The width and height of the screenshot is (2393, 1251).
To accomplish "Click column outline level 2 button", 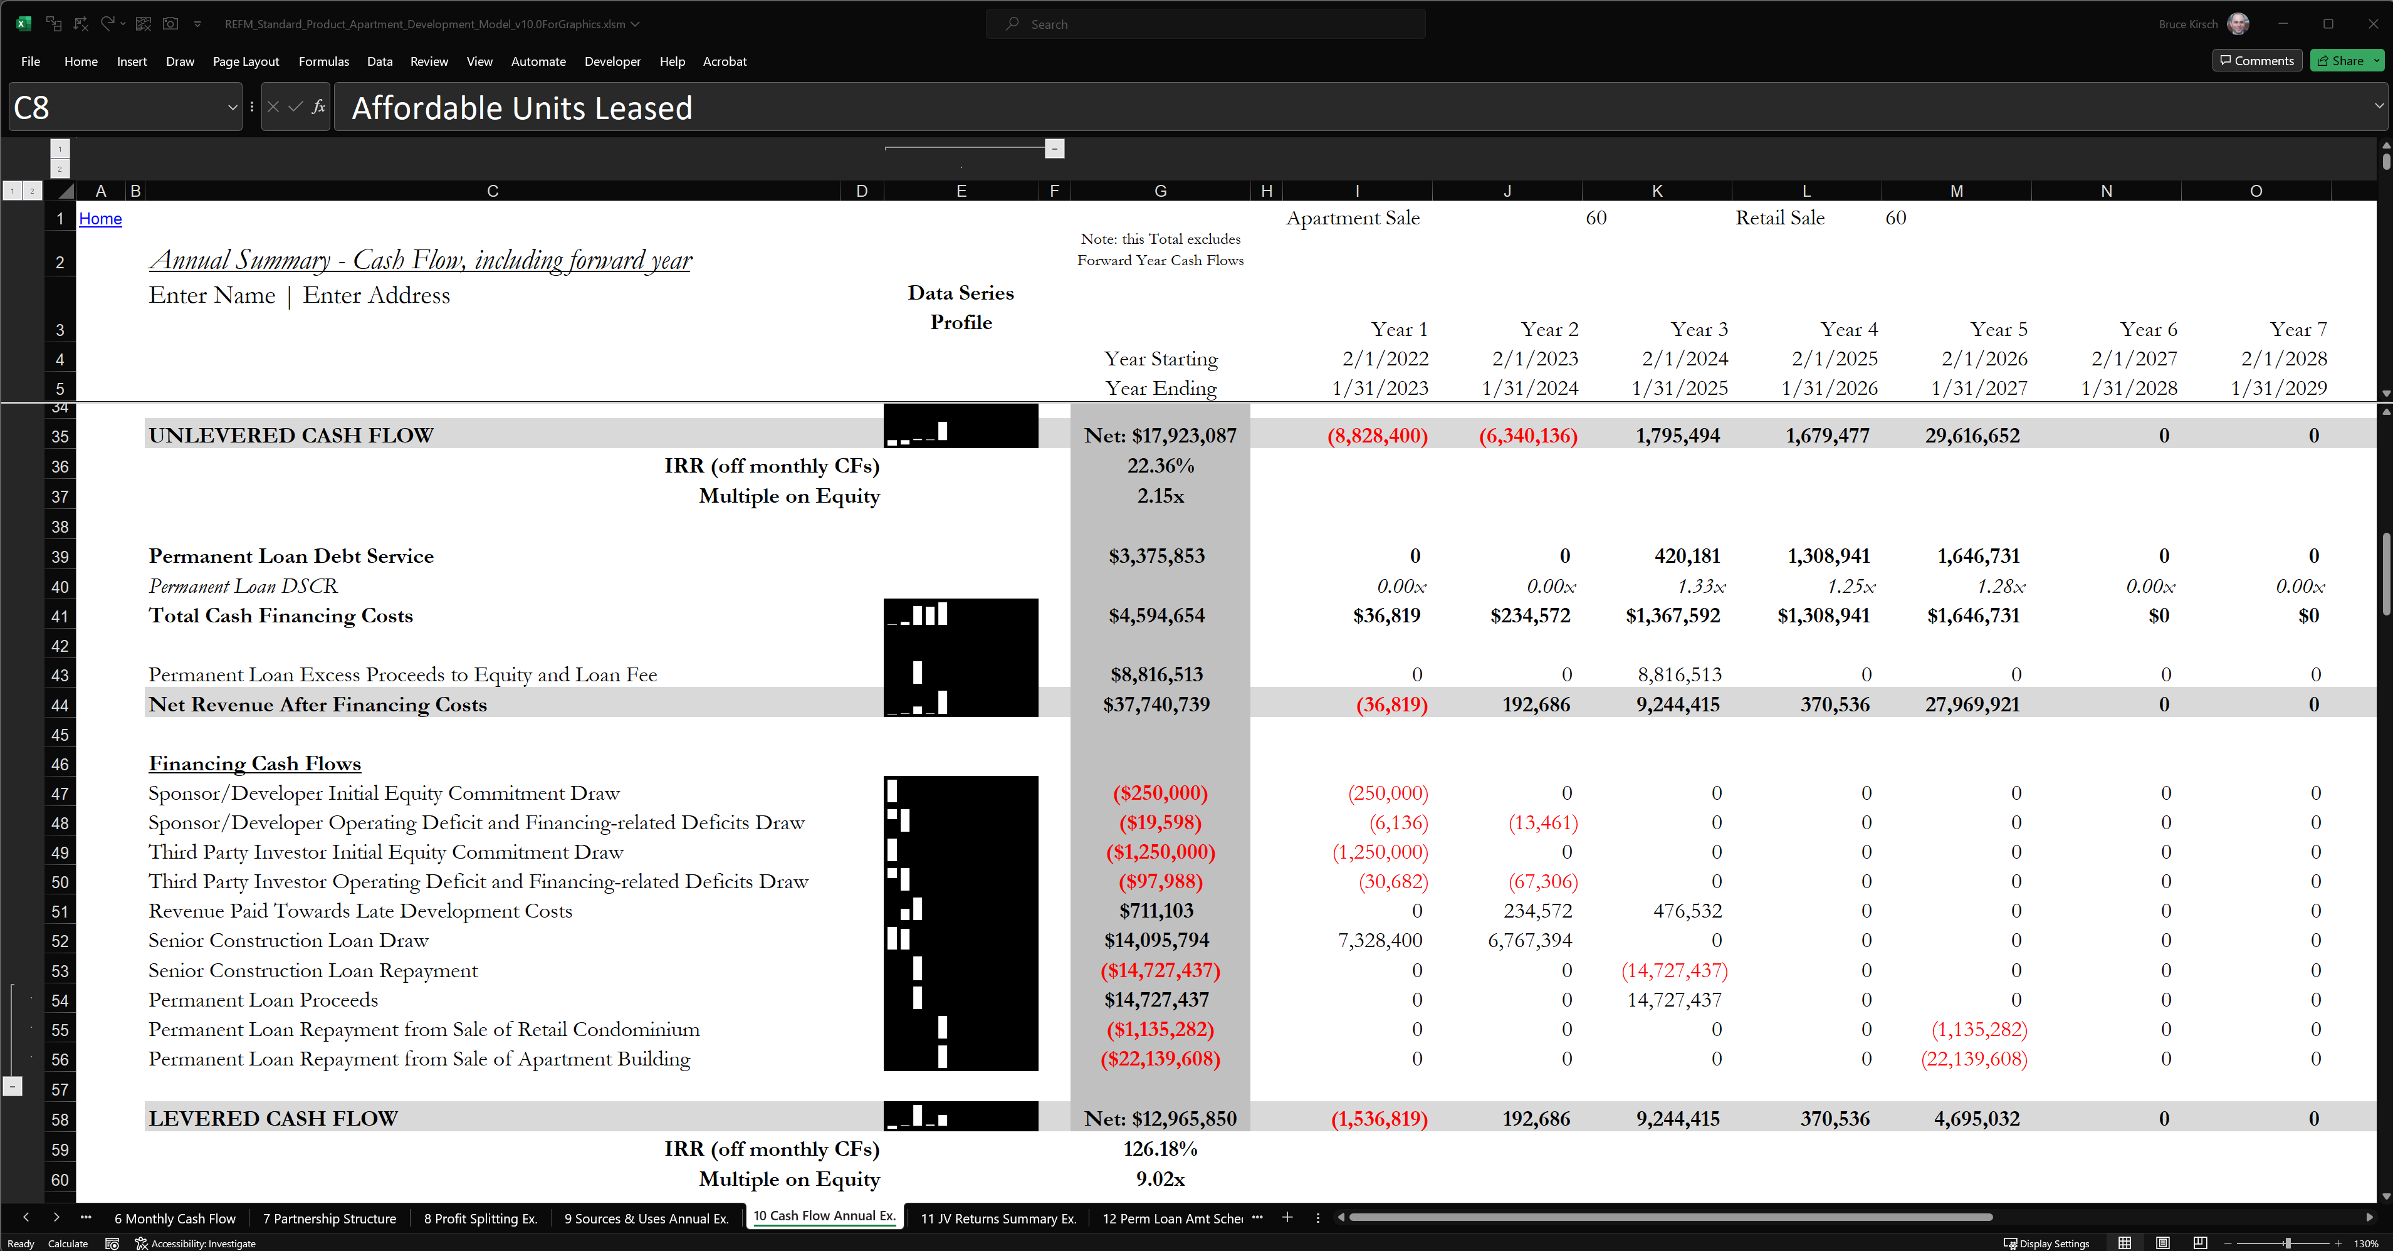I will 60,168.
